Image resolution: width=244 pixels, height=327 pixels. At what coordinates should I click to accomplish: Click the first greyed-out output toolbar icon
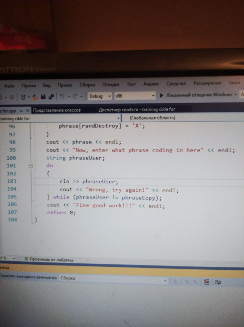tap(175, 282)
